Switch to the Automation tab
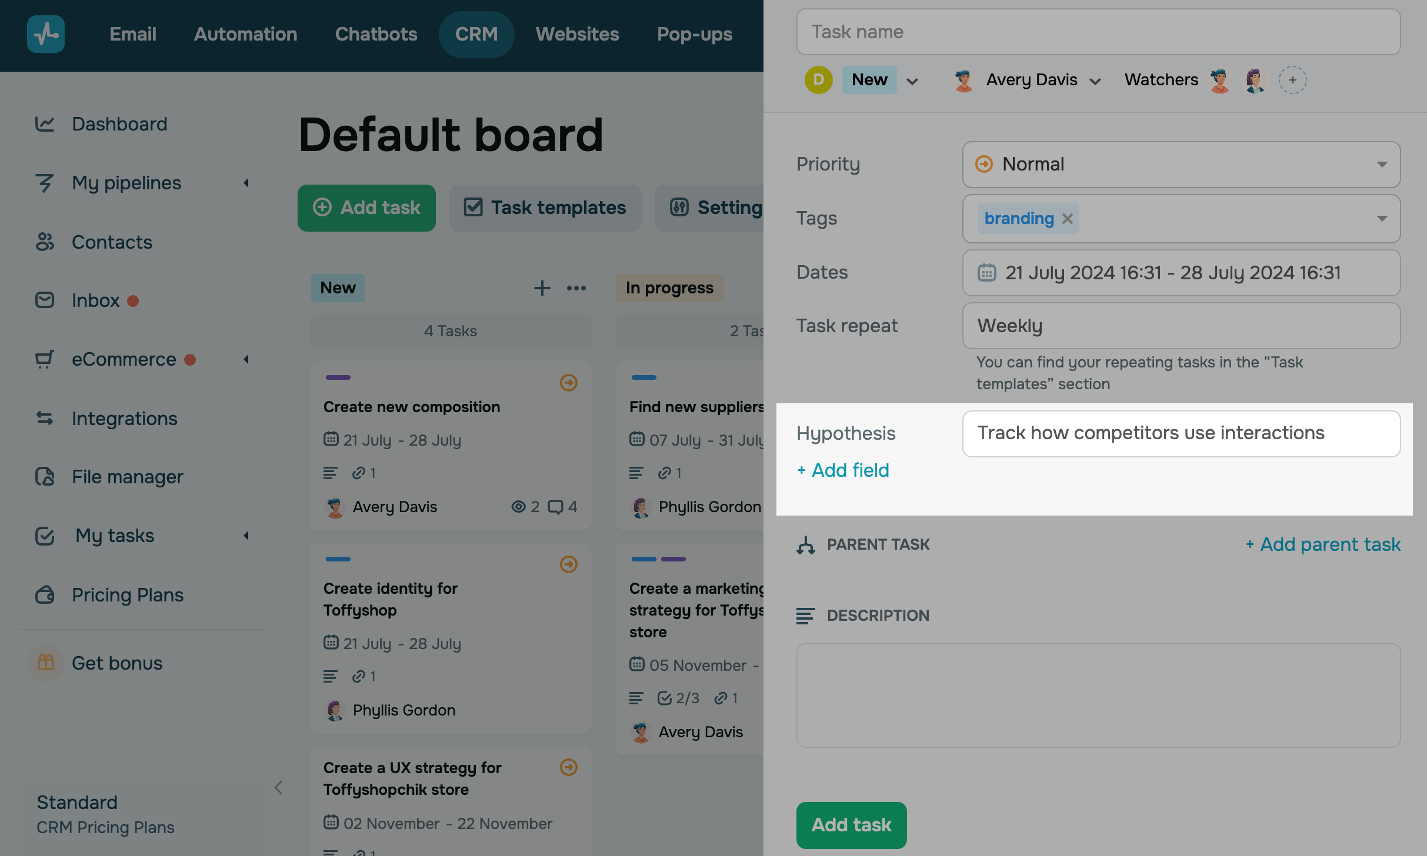The image size is (1427, 856). click(245, 34)
